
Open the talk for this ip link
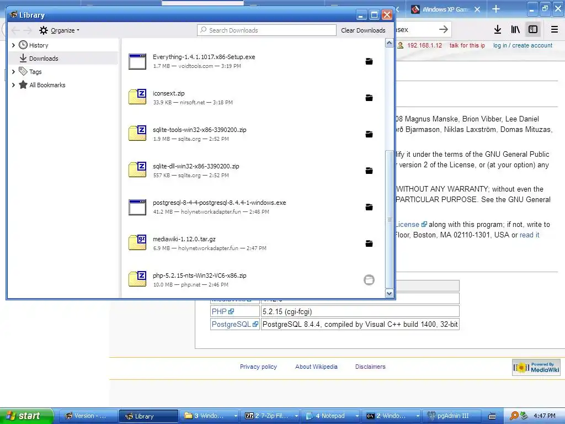[x=467, y=45]
